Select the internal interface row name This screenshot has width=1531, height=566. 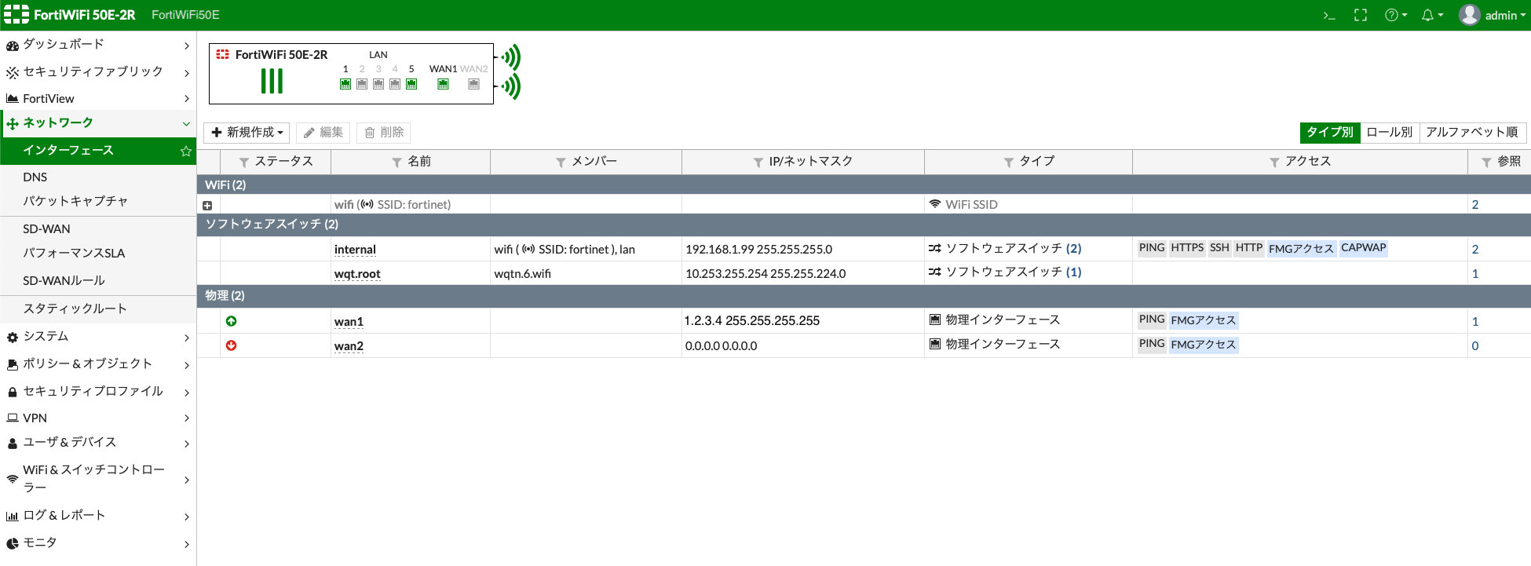coord(355,250)
